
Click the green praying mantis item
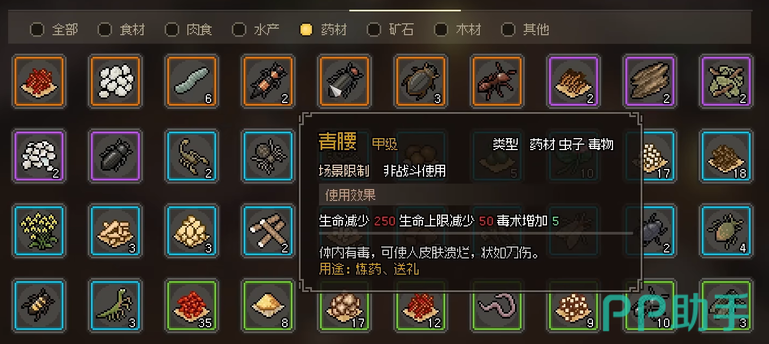coord(115,305)
